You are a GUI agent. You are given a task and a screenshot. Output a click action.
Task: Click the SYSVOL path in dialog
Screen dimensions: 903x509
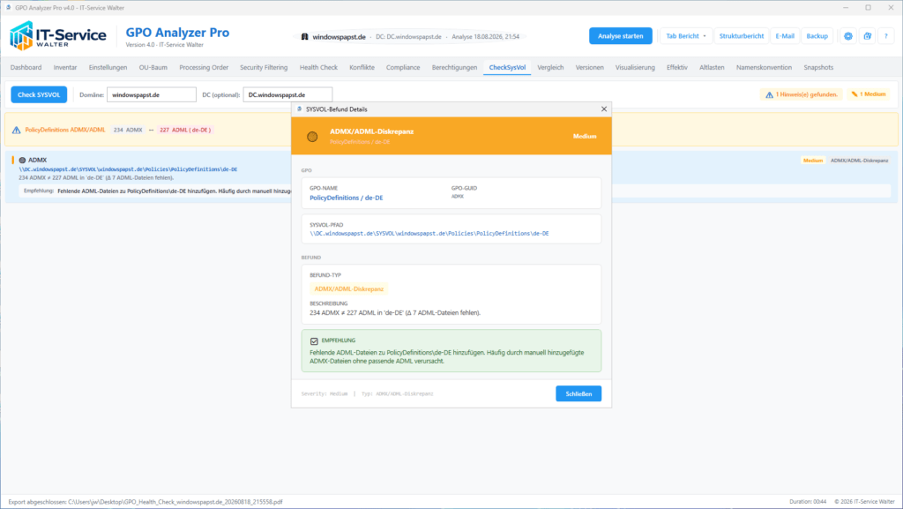point(429,234)
